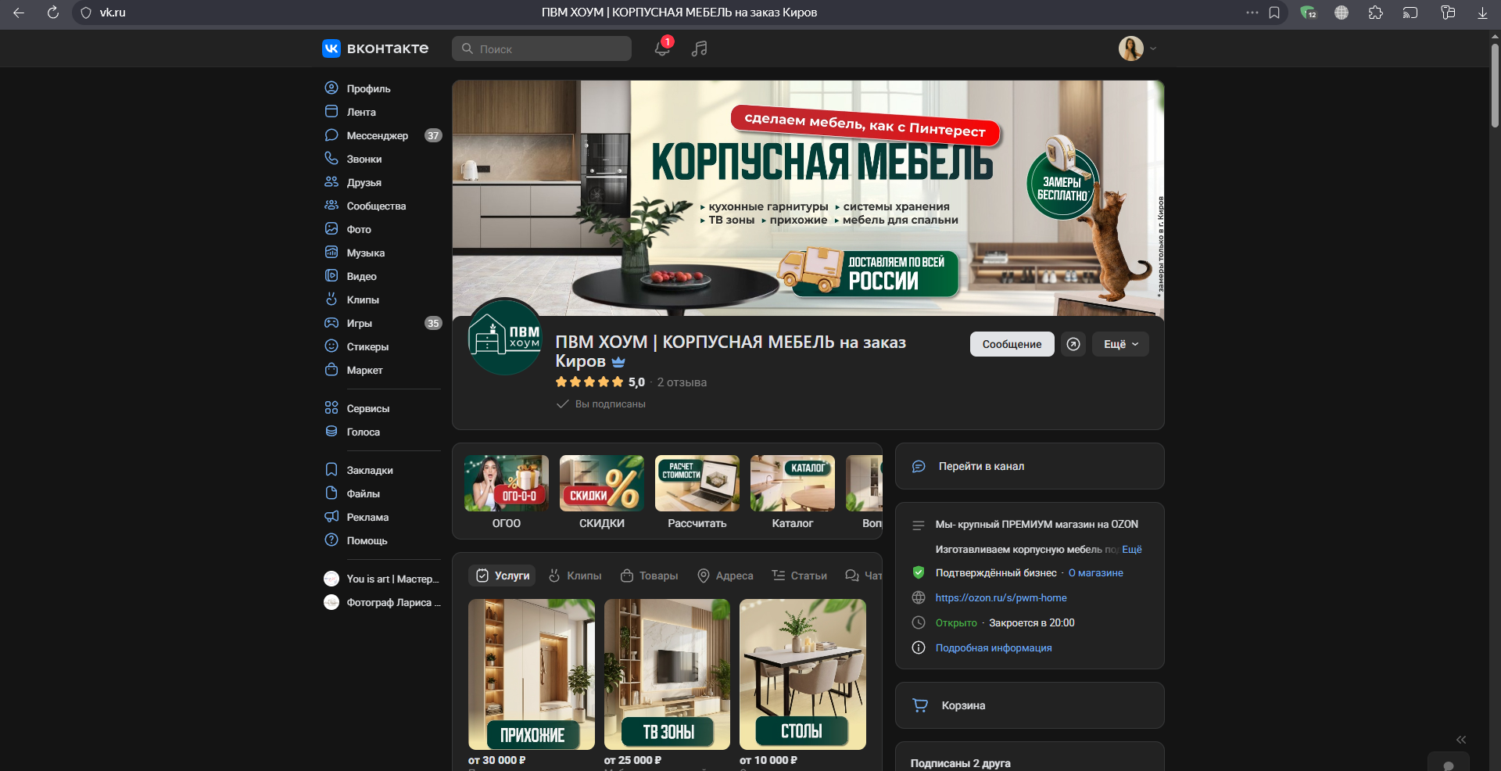
Task: Open ozon.ru/s/pwm-home link
Action: pos(1001,598)
